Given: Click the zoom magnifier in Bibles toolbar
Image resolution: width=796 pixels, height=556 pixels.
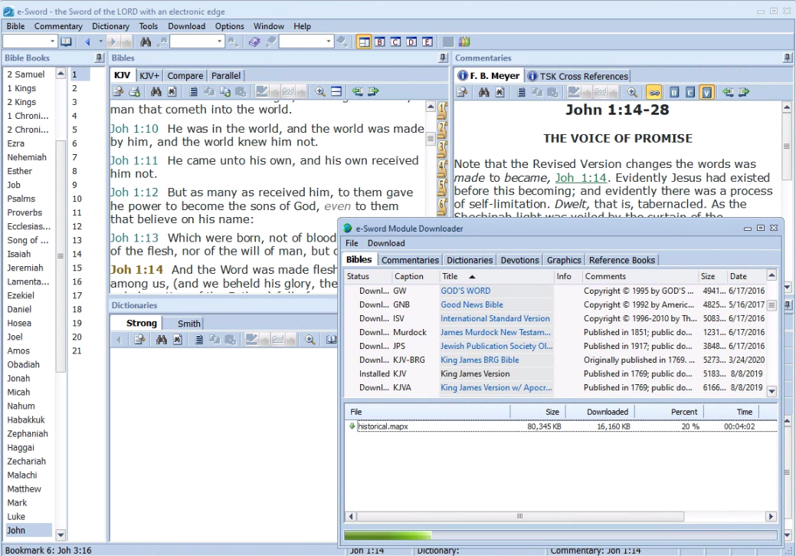Looking at the screenshot, I should tap(320, 92).
